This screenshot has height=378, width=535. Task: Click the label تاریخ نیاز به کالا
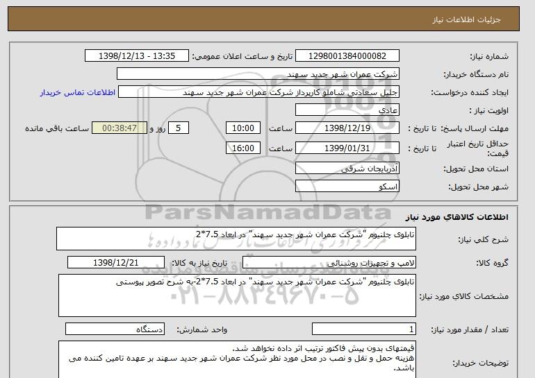199,263
